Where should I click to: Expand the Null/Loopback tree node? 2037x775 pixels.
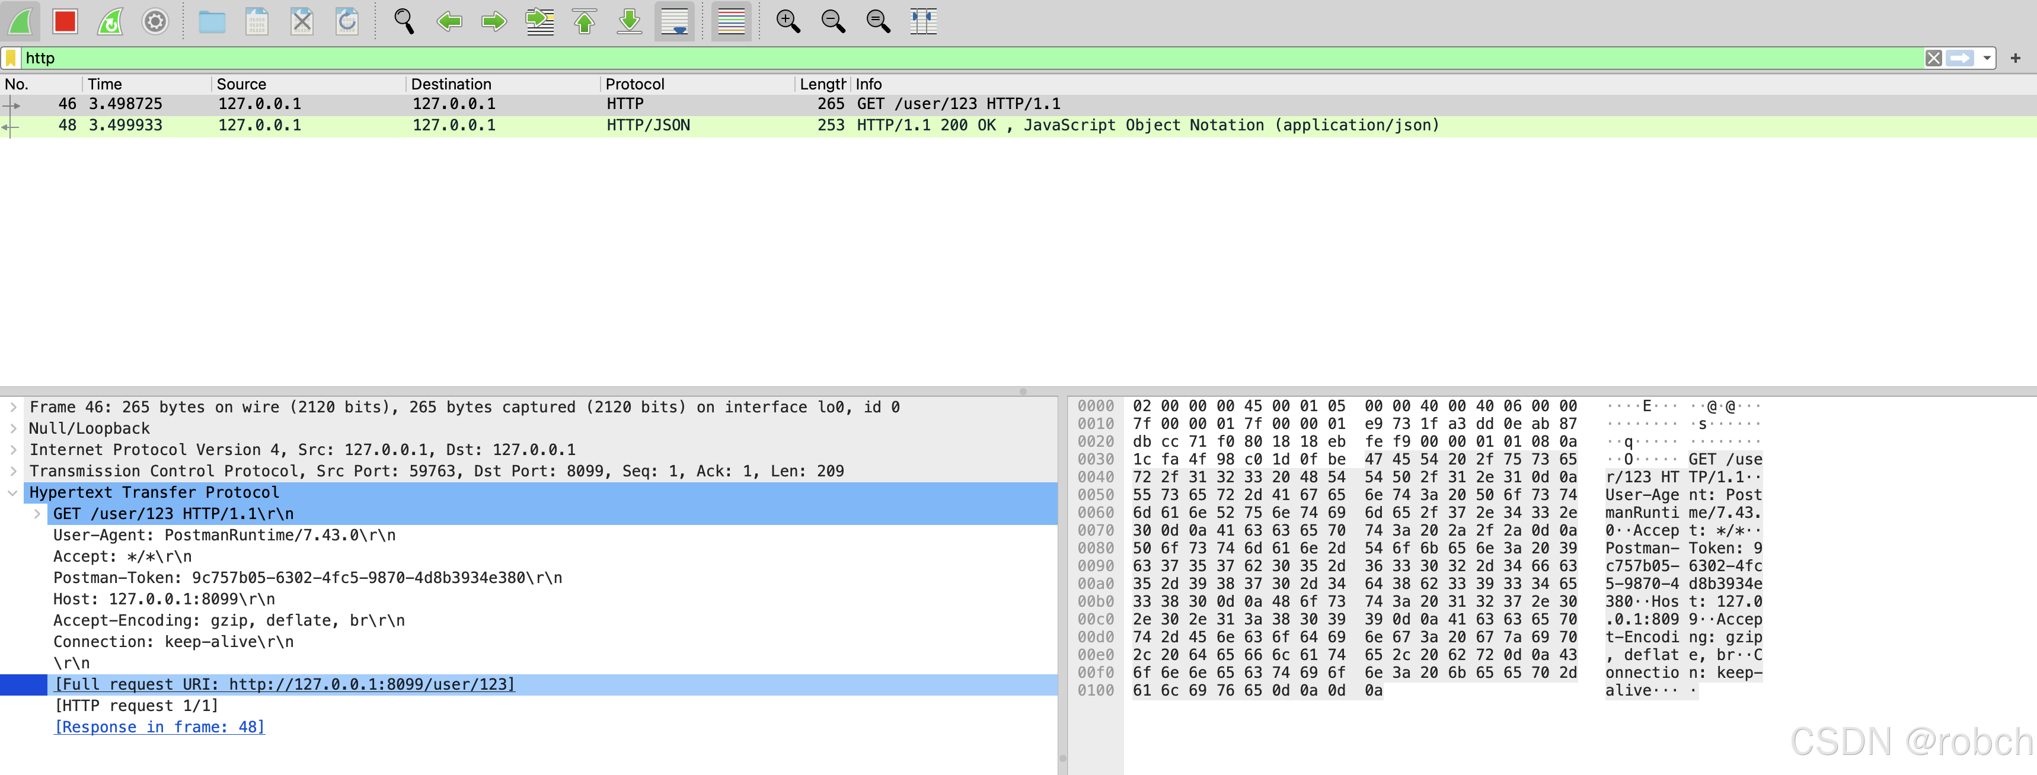(14, 429)
